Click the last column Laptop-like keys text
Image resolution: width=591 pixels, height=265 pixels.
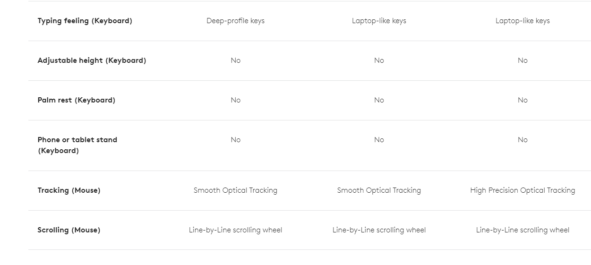pyautogui.click(x=522, y=21)
